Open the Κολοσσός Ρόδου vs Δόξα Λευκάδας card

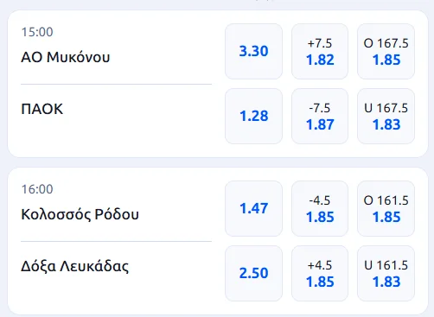(218, 241)
